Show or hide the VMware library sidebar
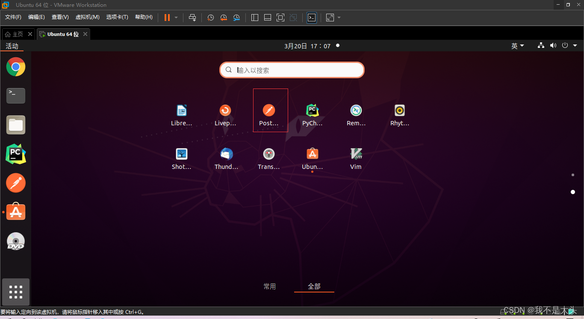The width and height of the screenshot is (584, 319). coord(255,18)
